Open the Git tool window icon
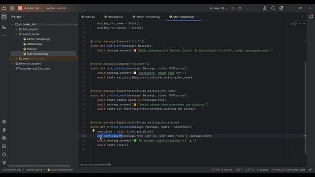The width and height of the screenshot is (315, 177). (4, 163)
